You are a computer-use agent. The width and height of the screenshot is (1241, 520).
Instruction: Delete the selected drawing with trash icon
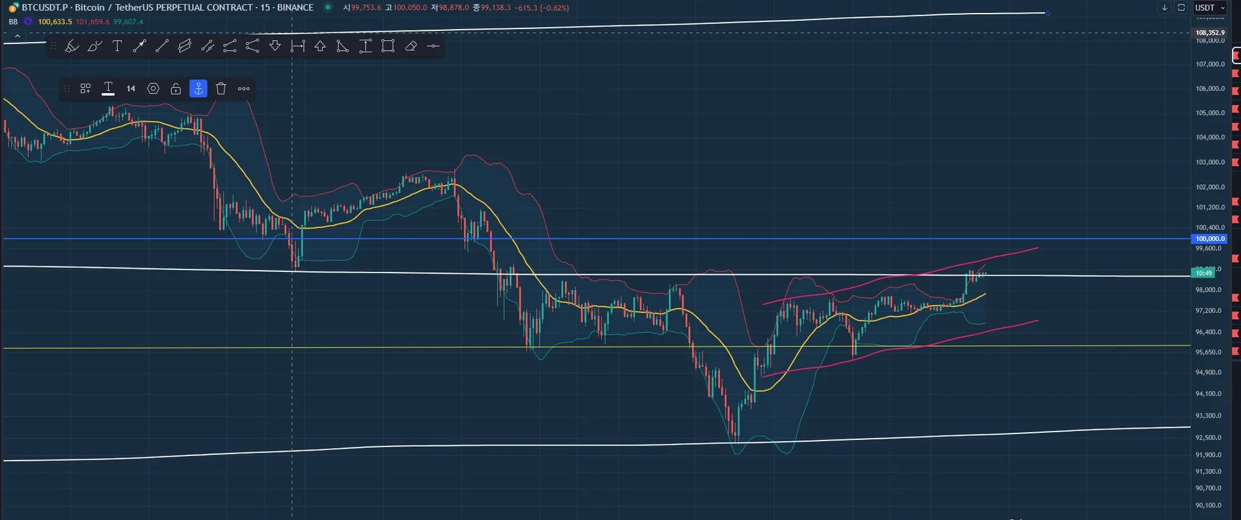(x=221, y=88)
